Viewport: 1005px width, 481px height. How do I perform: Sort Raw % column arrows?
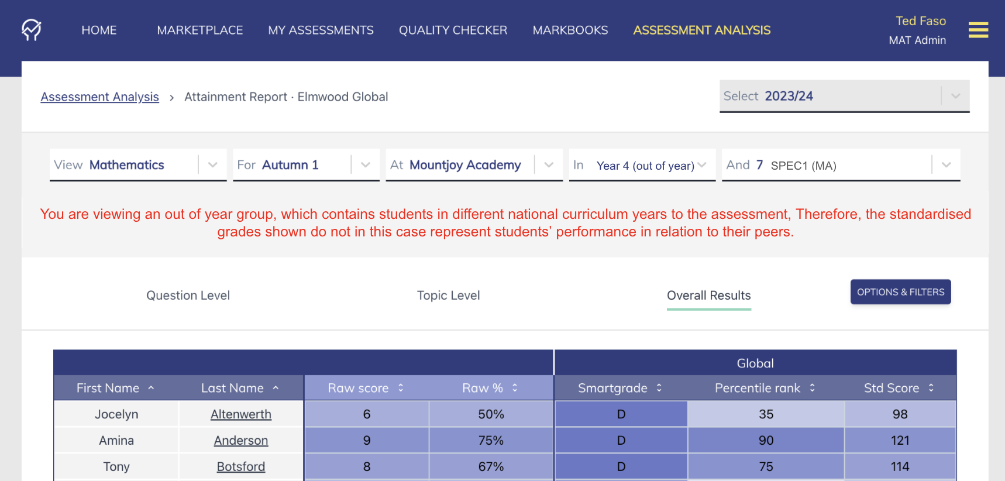point(515,388)
